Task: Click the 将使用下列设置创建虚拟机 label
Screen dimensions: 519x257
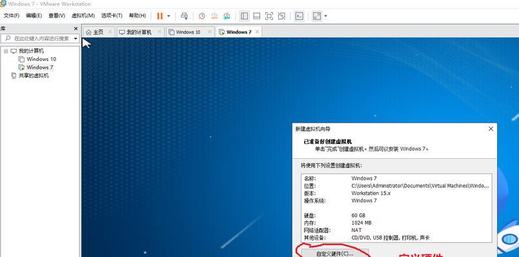Action: click(x=332, y=165)
